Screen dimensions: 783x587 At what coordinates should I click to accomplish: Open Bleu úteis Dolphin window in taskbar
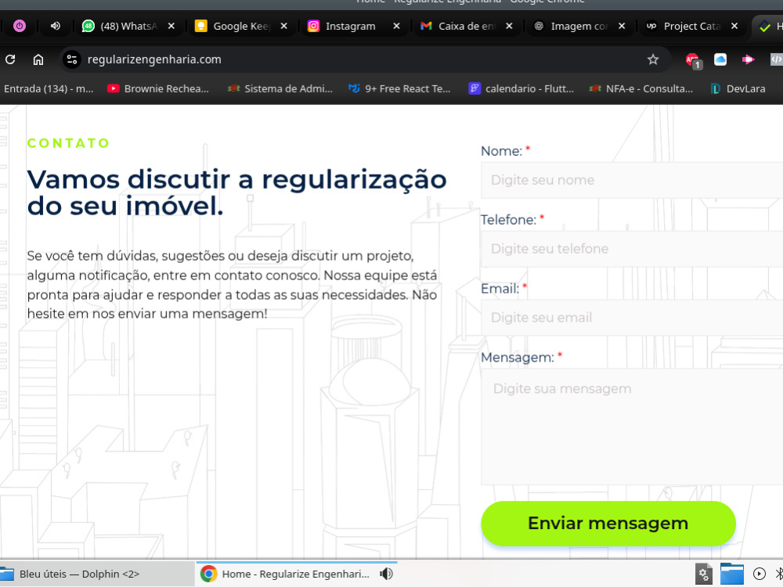96,574
